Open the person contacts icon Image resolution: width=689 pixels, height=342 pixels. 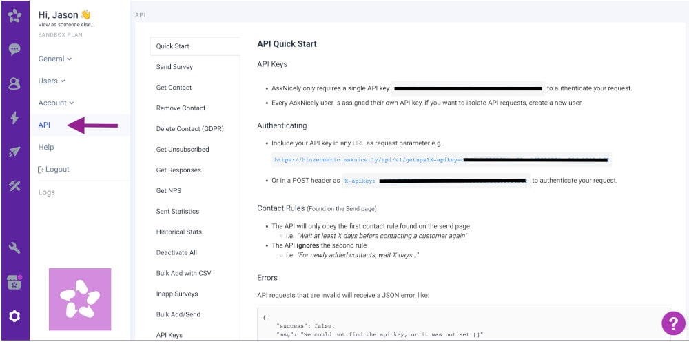click(x=14, y=83)
